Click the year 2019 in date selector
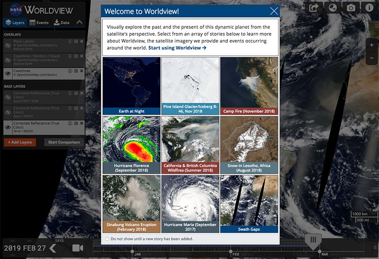 (x=12, y=248)
